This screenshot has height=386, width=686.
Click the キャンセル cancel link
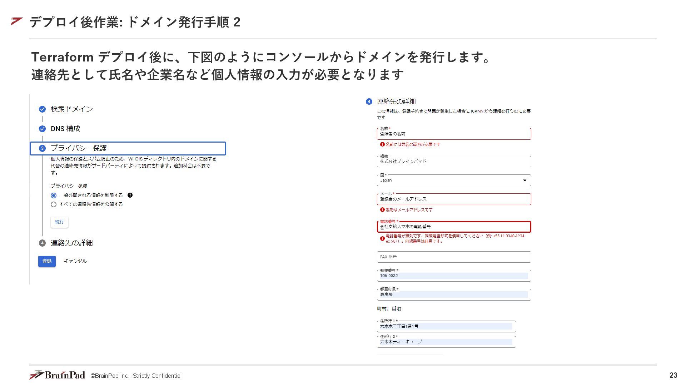(75, 261)
